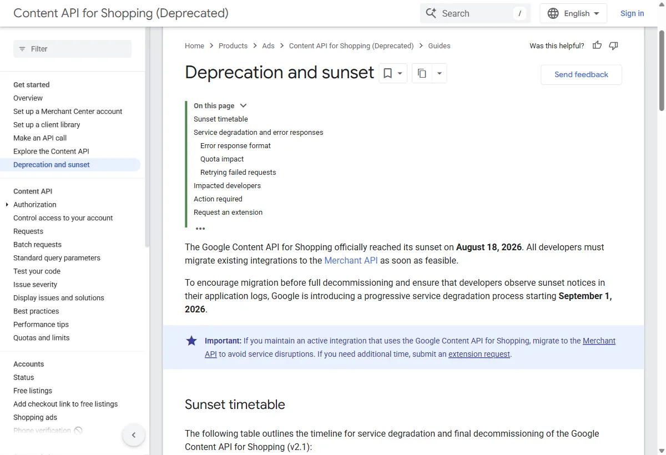Open Free listings sidebar page
The image size is (666, 455).
pos(33,391)
